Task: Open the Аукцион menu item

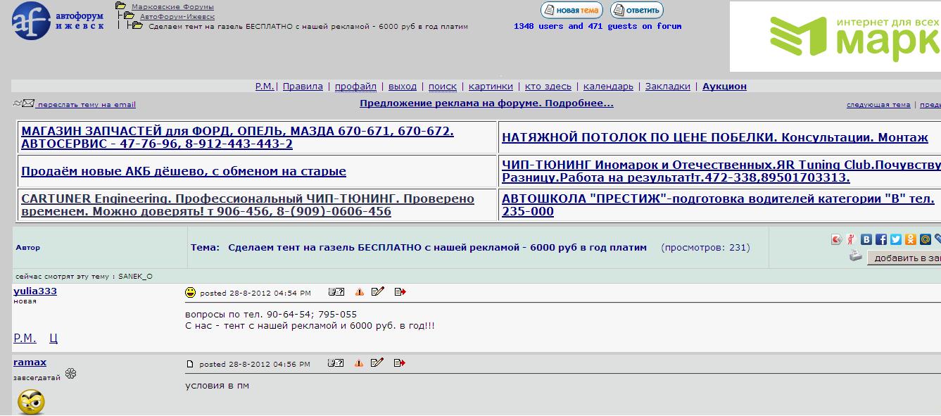Action: [724, 87]
